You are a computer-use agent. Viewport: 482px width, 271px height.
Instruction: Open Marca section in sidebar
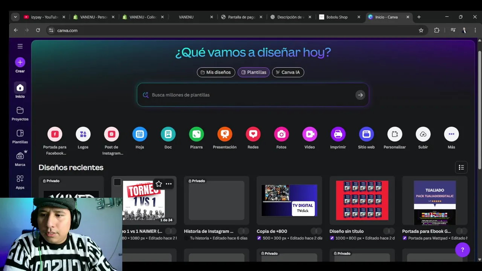(20, 159)
